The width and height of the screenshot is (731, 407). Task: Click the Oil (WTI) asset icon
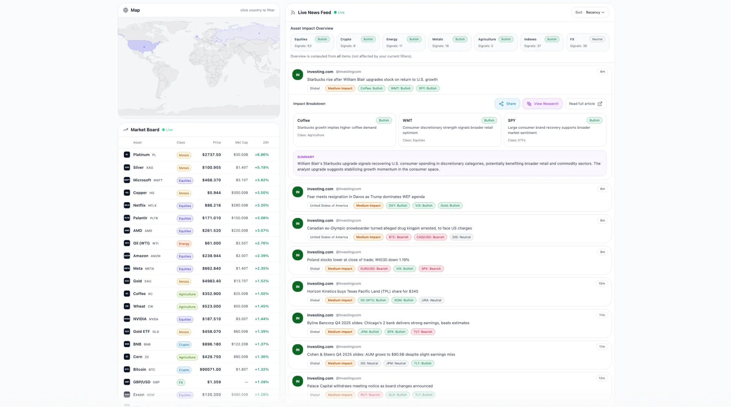coord(127,243)
